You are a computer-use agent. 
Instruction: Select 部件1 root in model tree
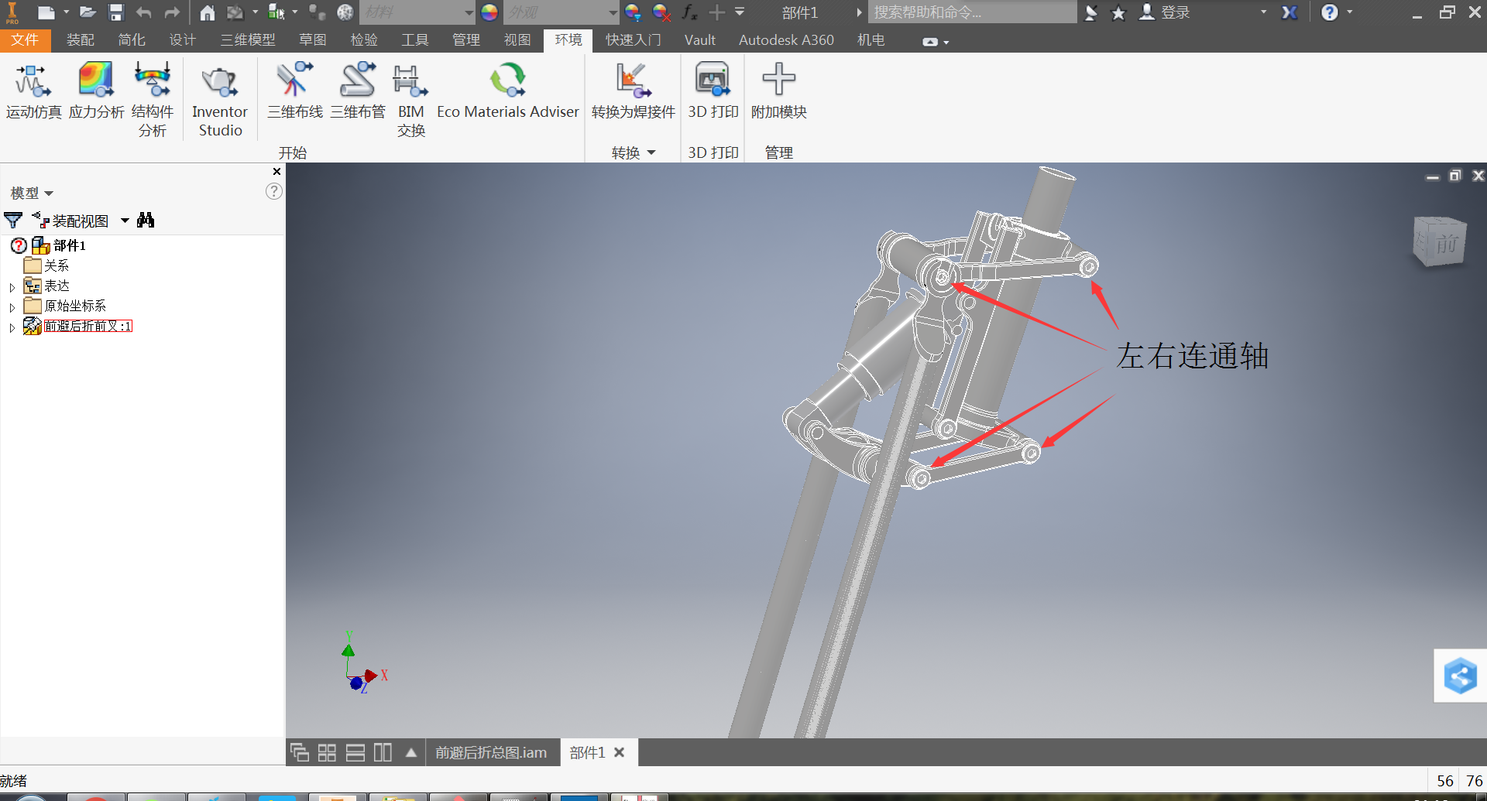[x=70, y=245]
